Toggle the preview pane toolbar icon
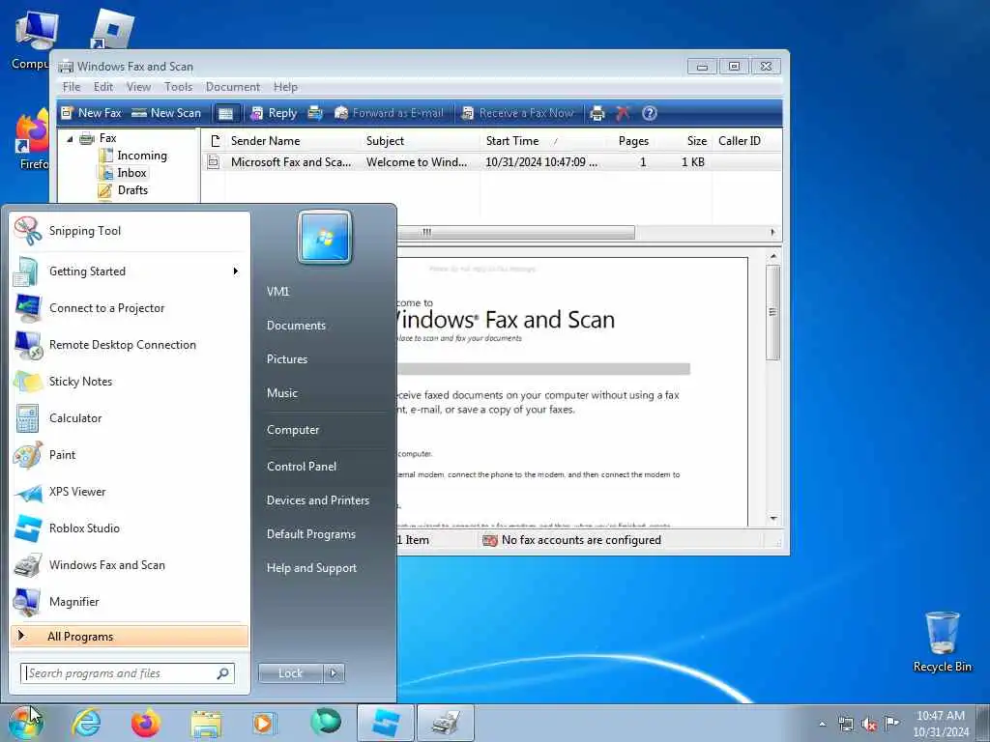Image resolution: width=990 pixels, height=742 pixels. click(225, 114)
